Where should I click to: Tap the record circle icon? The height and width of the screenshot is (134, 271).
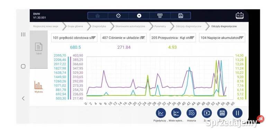tap(139, 16)
